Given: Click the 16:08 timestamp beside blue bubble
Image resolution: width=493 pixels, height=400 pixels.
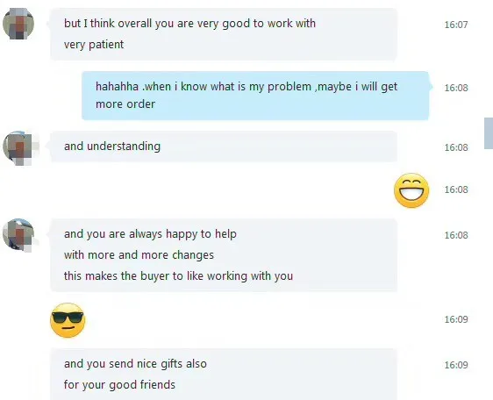Looking at the screenshot, I should point(456,88).
